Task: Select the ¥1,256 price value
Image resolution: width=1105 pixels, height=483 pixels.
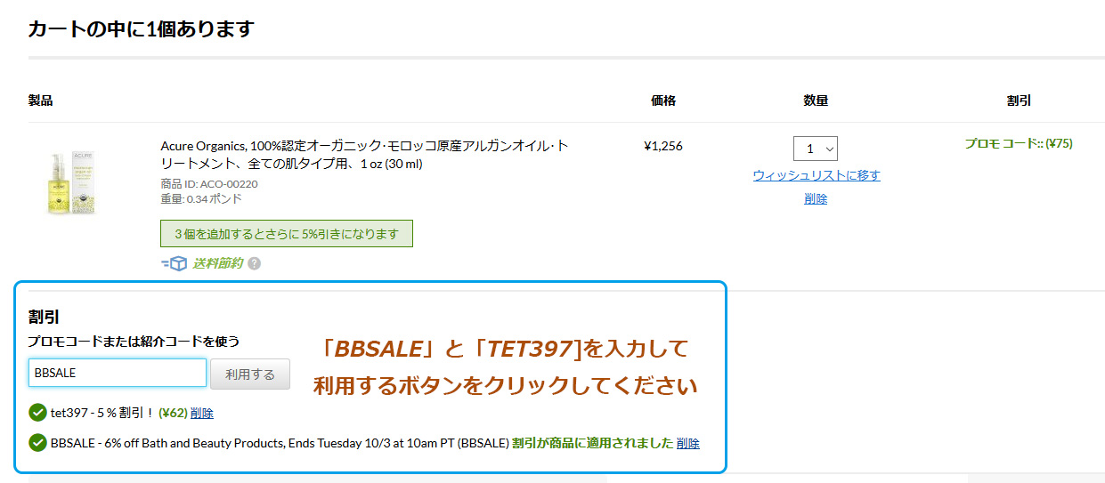Action: (663, 146)
